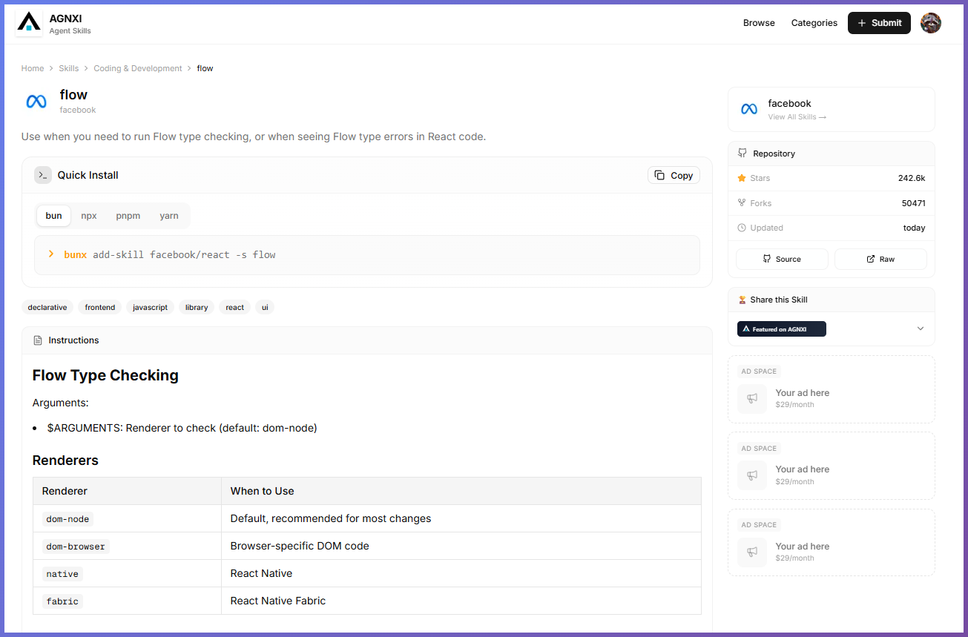Screen dimensions: 968x637
Task: Click the react tag chip
Action: coord(234,307)
